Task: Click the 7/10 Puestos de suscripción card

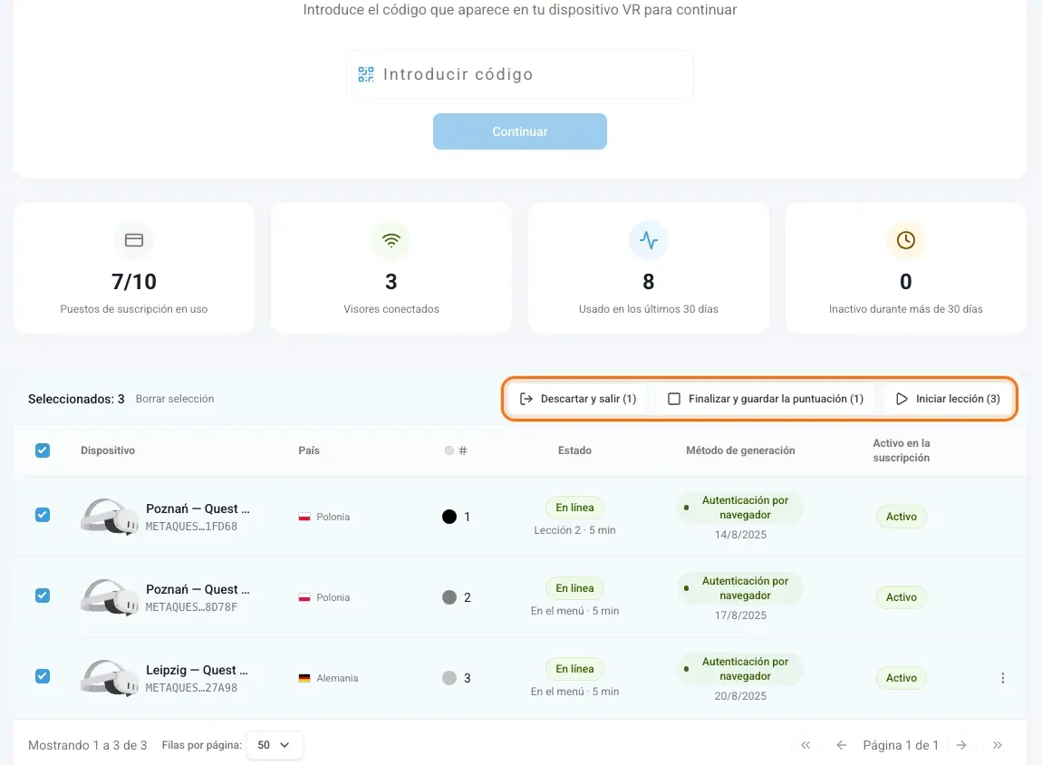Action: 134,268
